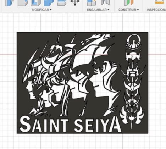The height and width of the screenshot is (149, 166).
Task: Expand the CONSTRUIR dropdown menu
Action: pyautogui.click(x=128, y=10)
